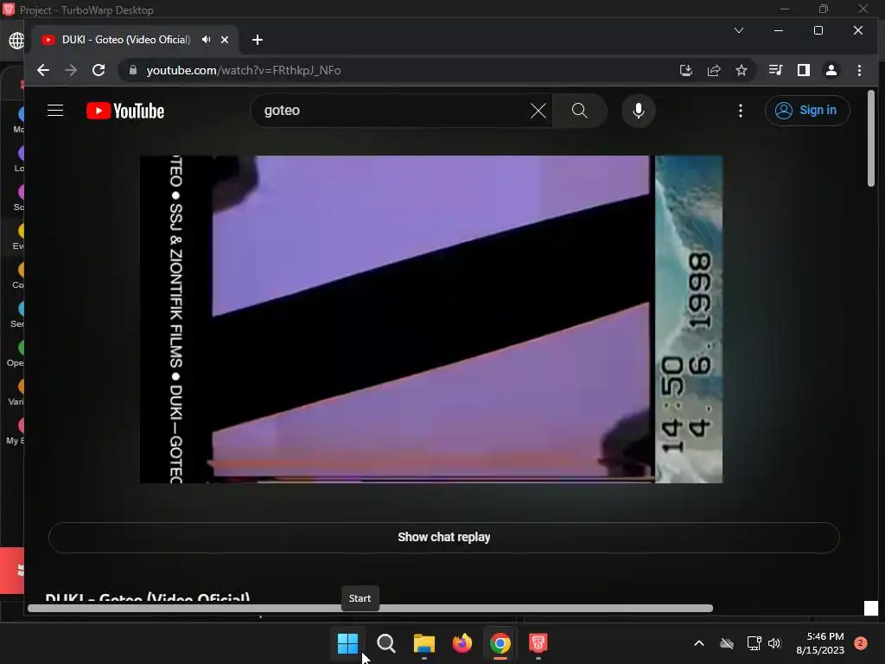Viewport: 885px width, 664px height.
Task: Bookmark this page with star
Action: tap(741, 70)
